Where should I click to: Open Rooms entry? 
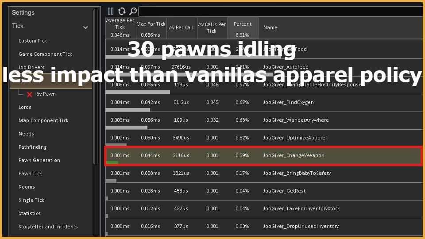(x=27, y=187)
